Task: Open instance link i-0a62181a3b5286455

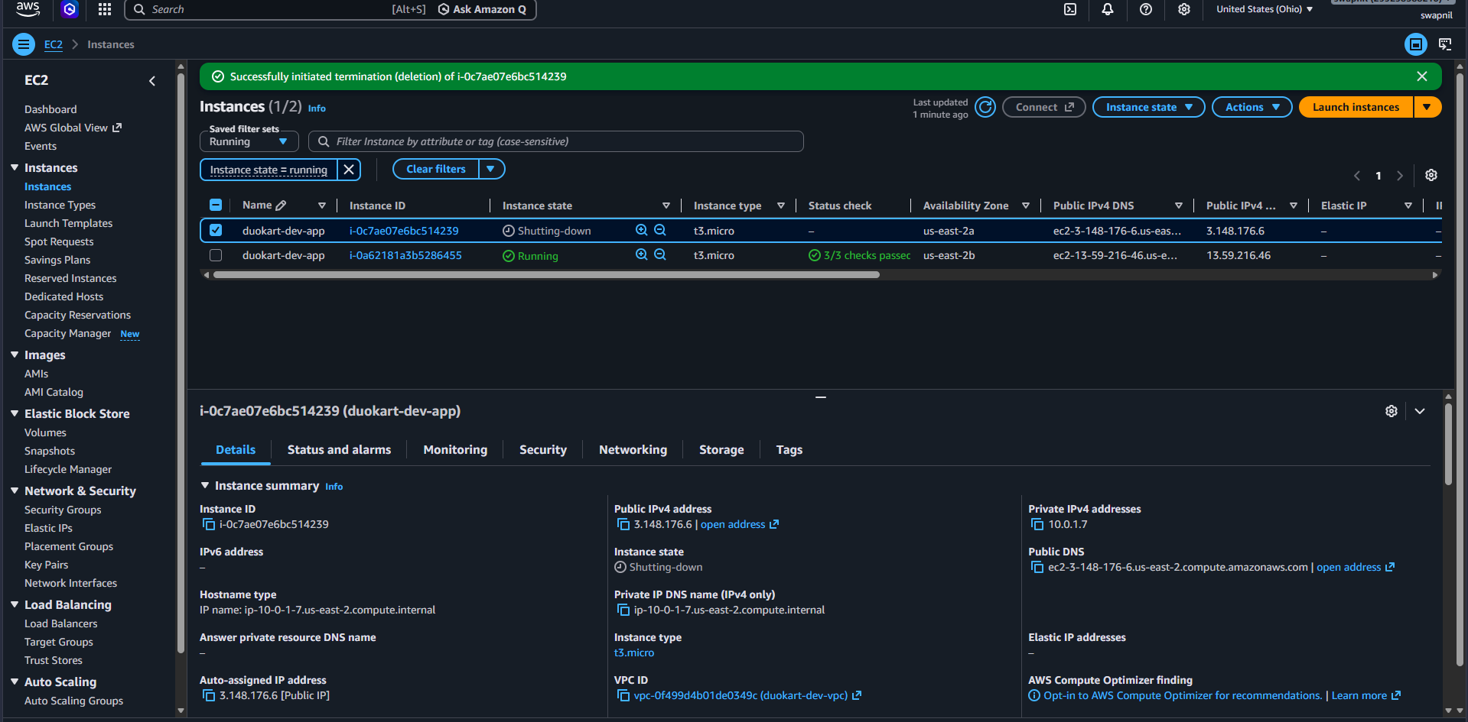Action: pos(405,255)
